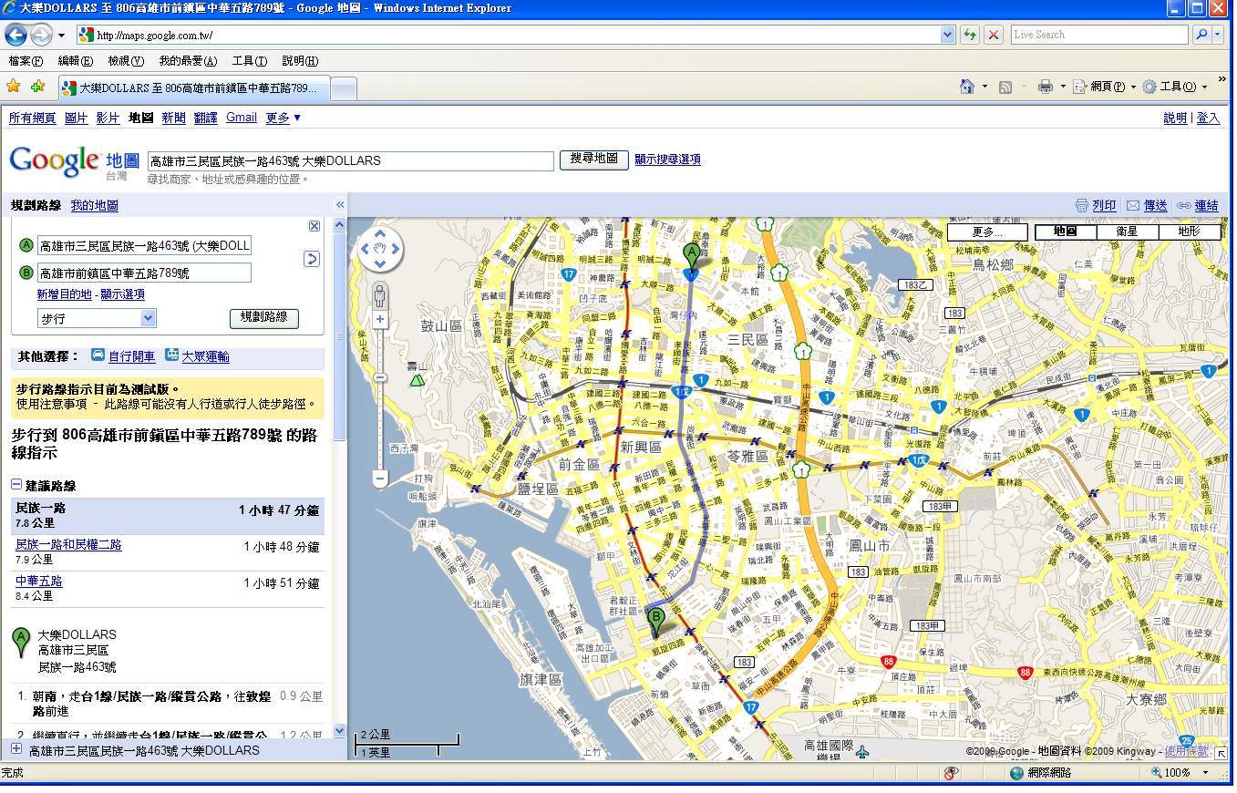Click the Print icon in IE toolbar
1237x793 pixels.
point(1046,87)
